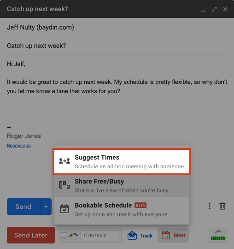
Task: Select Suggest Times meeting option
Action: coord(122,162)
